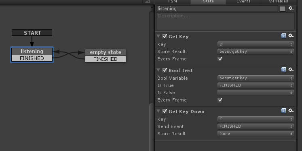Click the Description text field
Screen dimensions: 302x151
226,21
